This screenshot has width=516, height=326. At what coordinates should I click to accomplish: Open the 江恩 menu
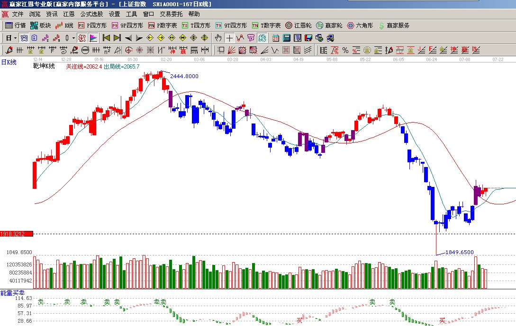[x=69, y=14]
